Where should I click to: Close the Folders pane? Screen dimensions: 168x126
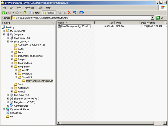click(53, 23)
